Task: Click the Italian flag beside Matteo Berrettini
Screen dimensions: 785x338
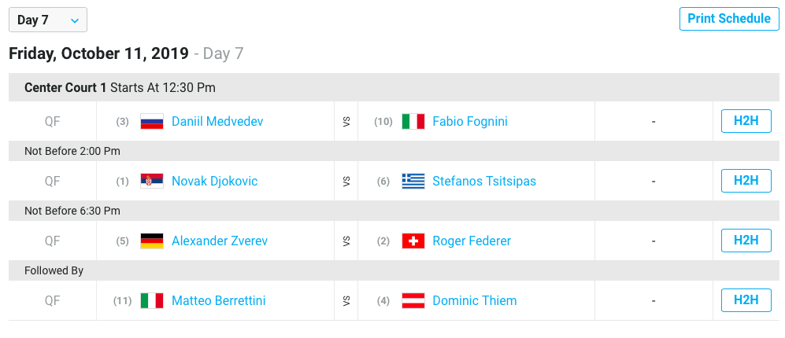Action: [x=152, y=300]
